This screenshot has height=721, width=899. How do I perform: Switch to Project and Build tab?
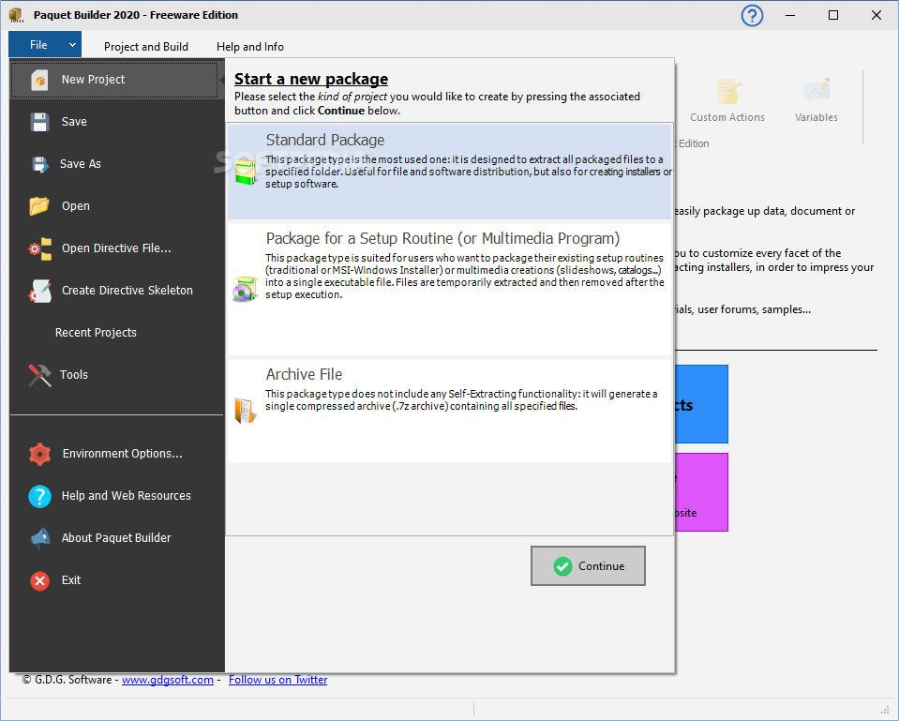point(145,47)
